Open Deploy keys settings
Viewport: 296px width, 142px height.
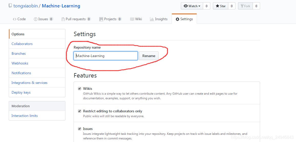coord(37,92)
